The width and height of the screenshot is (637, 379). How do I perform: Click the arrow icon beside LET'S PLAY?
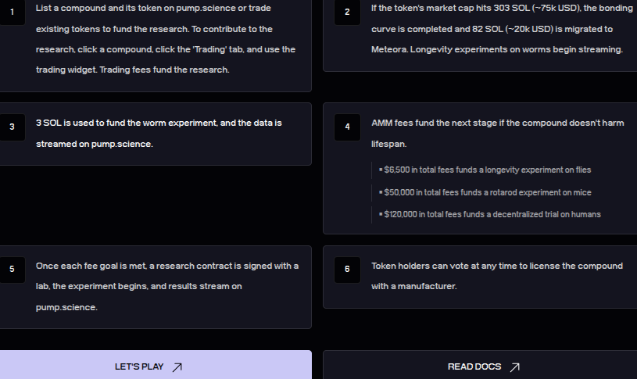pyautogui.click(x=177, y=367)
